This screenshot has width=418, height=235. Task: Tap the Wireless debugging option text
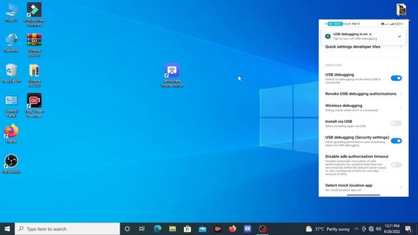coord(344,106)
